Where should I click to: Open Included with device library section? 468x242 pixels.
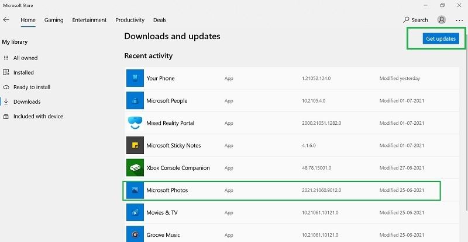pos(38,116)
